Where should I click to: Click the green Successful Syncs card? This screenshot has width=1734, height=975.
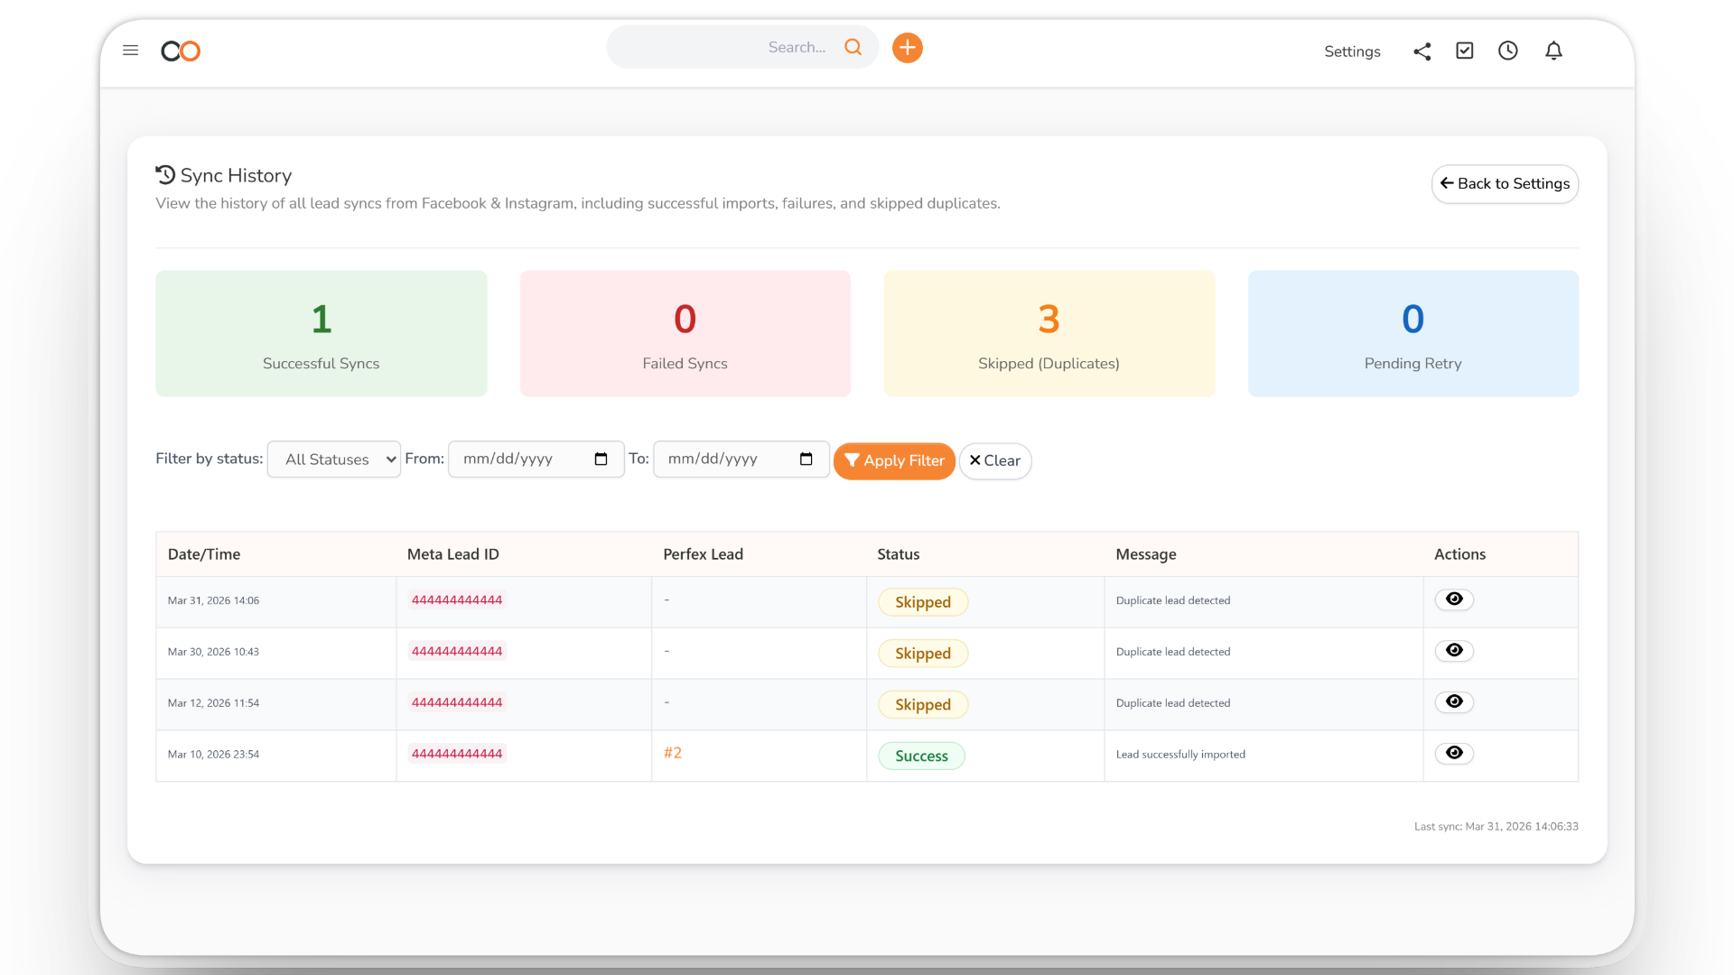(x=321, y=333)
